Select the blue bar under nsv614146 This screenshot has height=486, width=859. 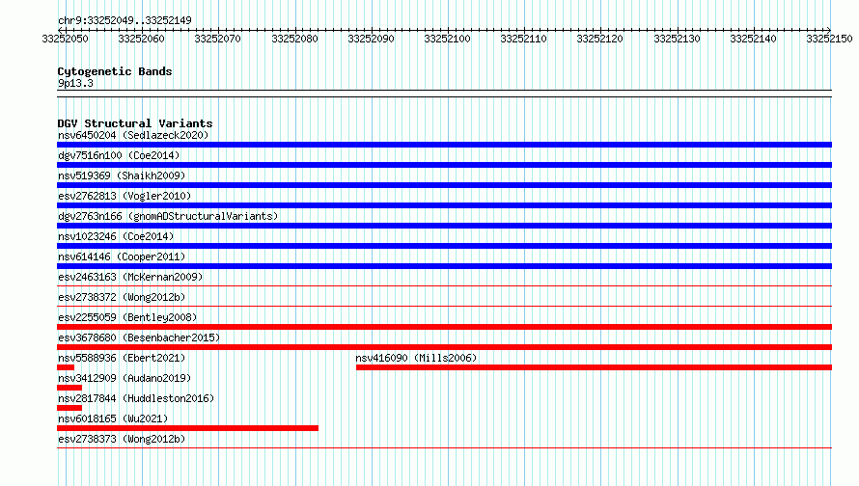[x=444, y=266]
